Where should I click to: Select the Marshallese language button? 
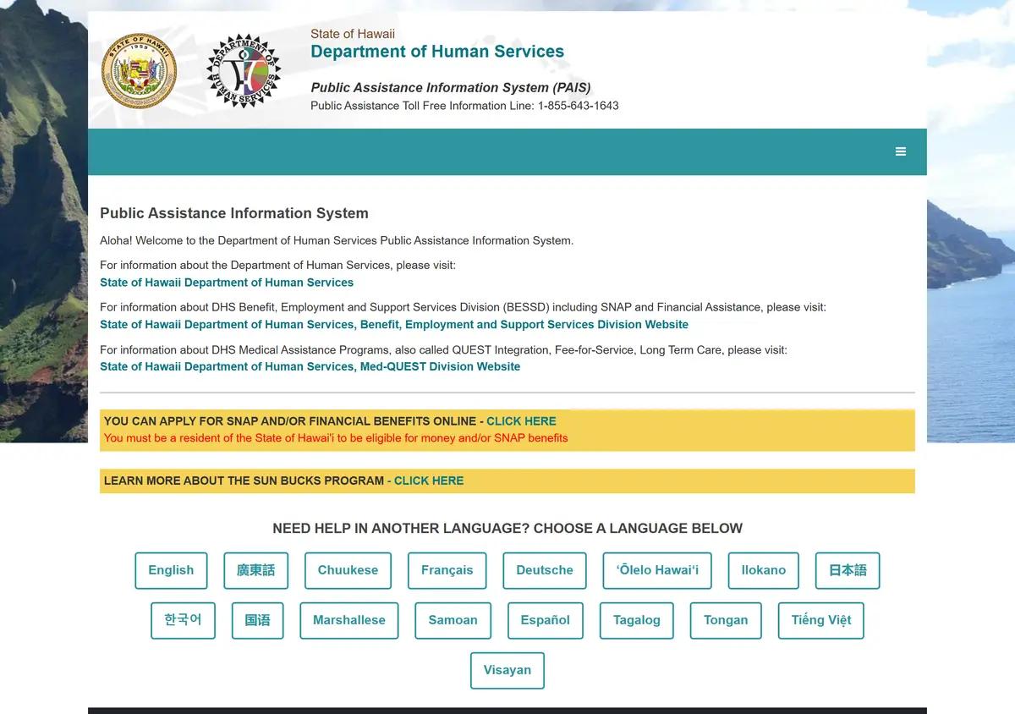[349, 620]
